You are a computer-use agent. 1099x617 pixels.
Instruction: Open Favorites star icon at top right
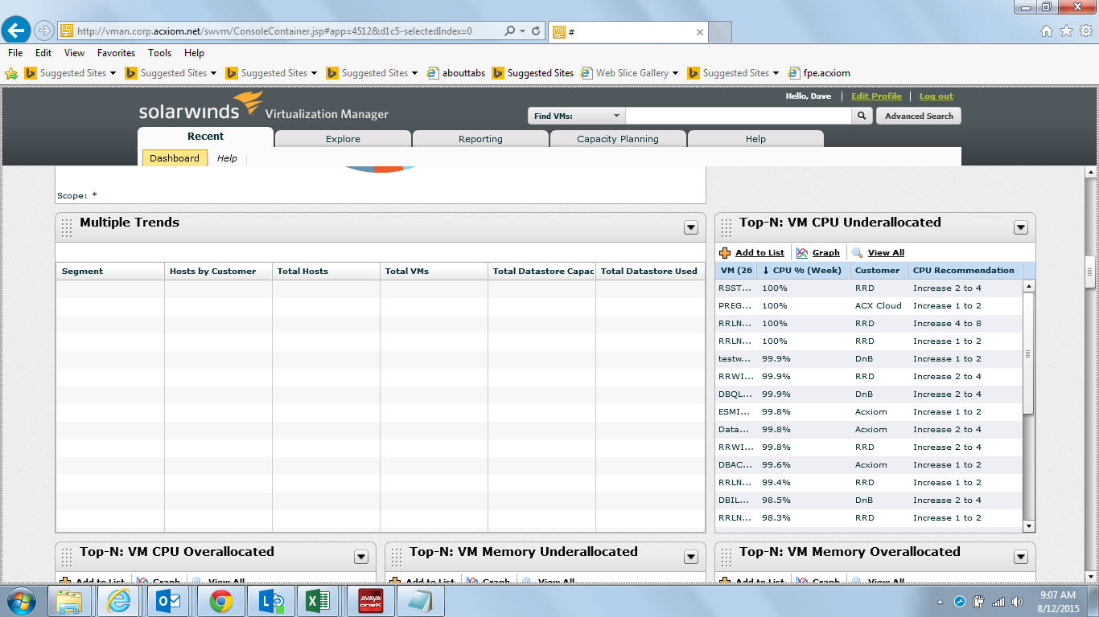click(1066, 31)
